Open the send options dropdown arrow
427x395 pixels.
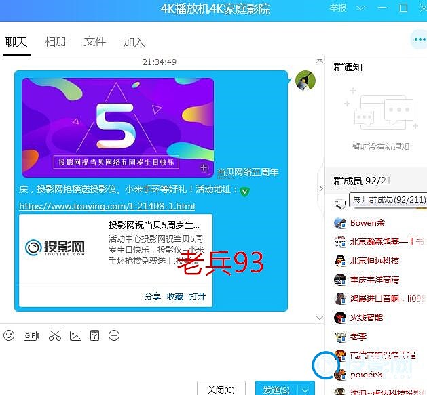point(305,390)
